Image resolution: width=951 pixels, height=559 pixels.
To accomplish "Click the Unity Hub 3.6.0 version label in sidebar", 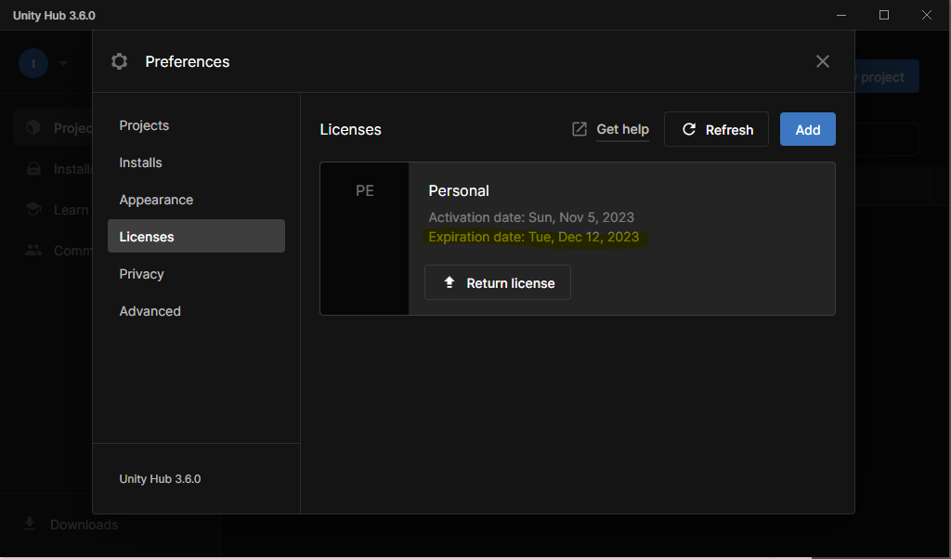I will pos(160,479).
